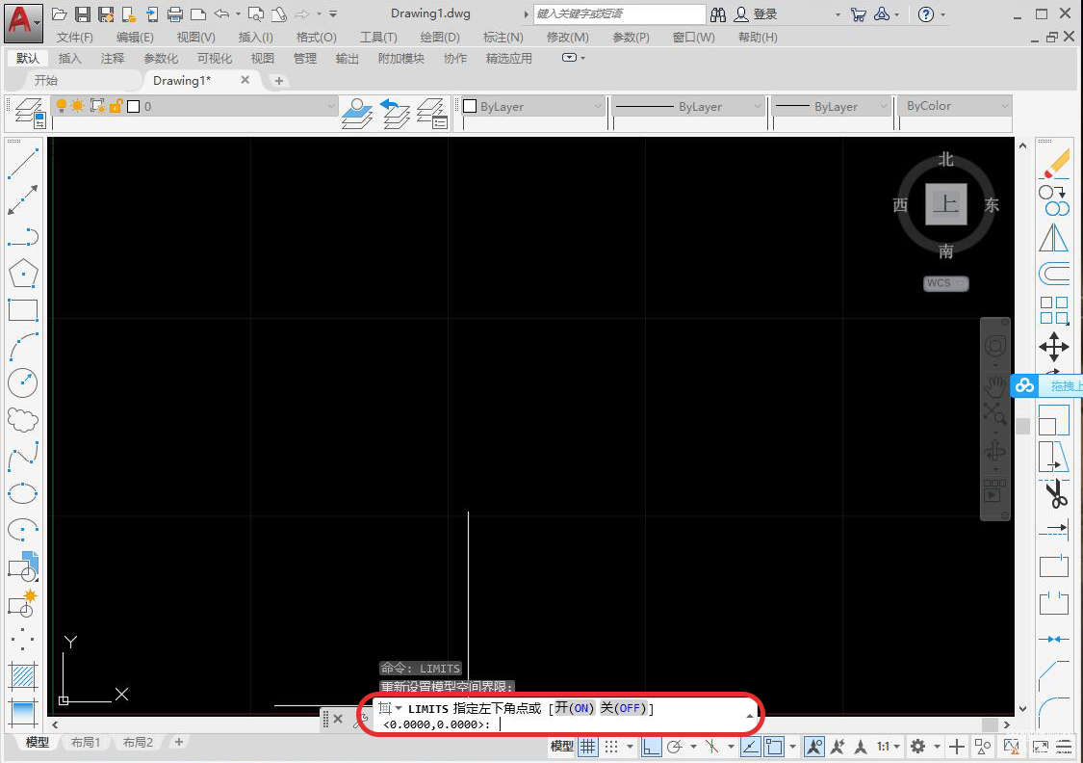Select the Offset modify tool
This screenshot has height=763, width=1083.
[1055, 274]
